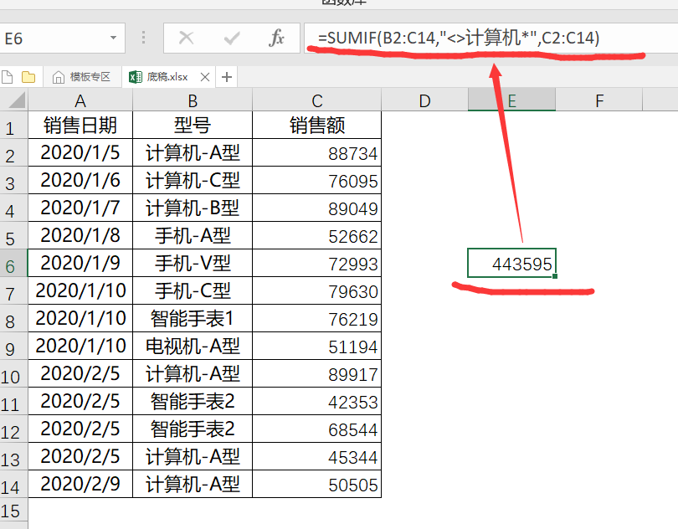Click sales value 79630
The image size is (678, 529).
point(317,290)
